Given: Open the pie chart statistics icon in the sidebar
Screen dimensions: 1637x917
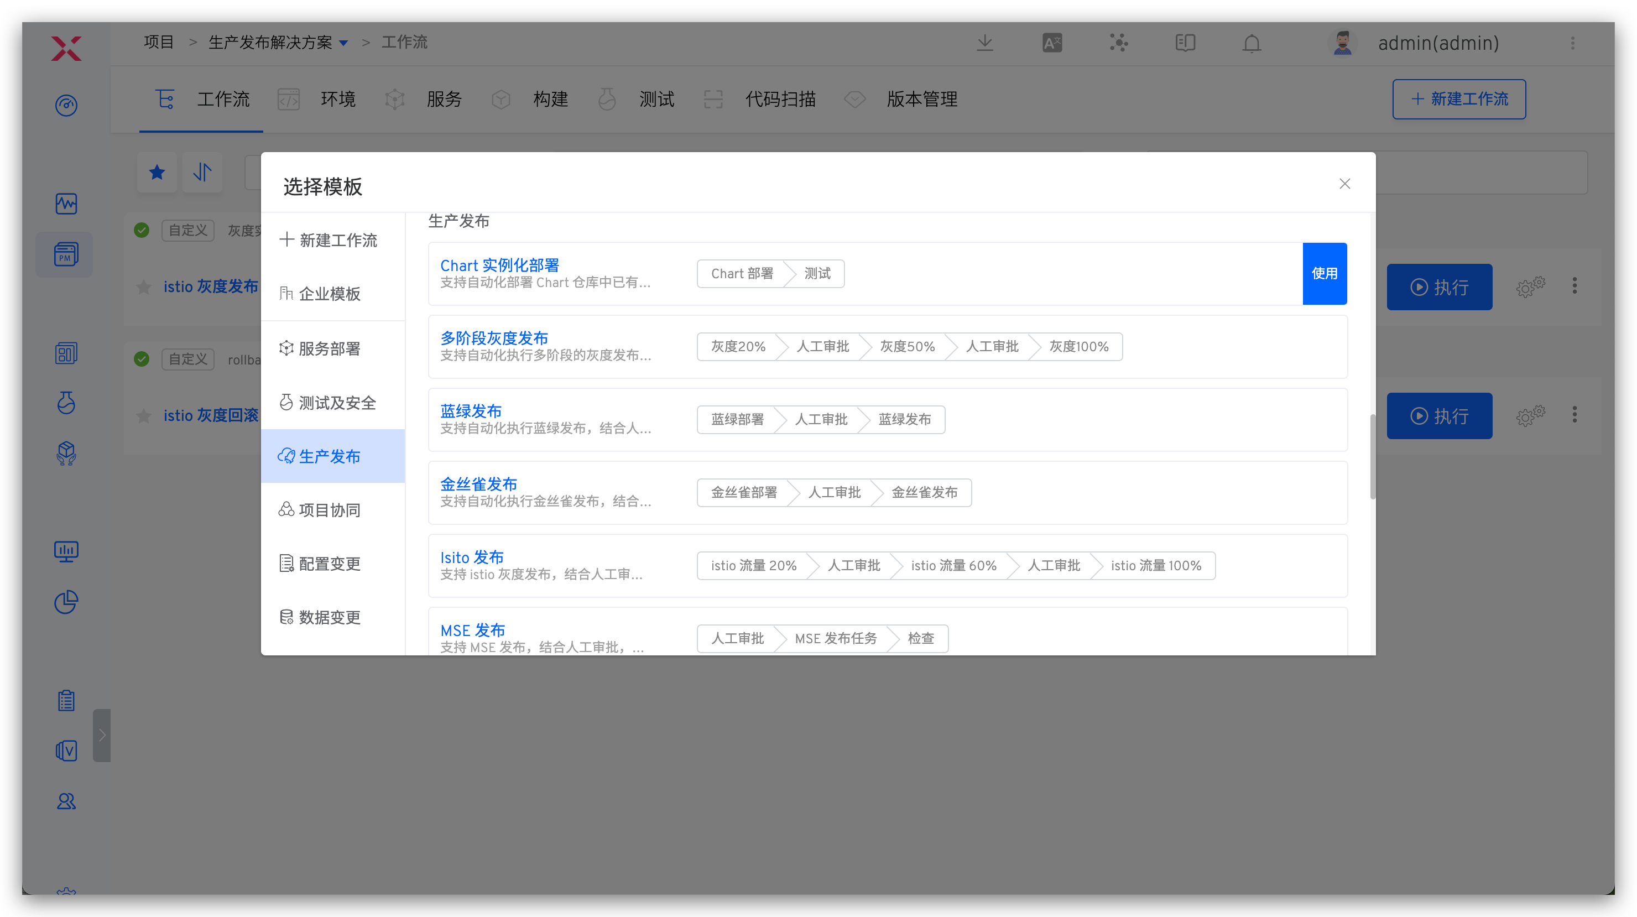Looking at the screenshot, I should 66,602.
